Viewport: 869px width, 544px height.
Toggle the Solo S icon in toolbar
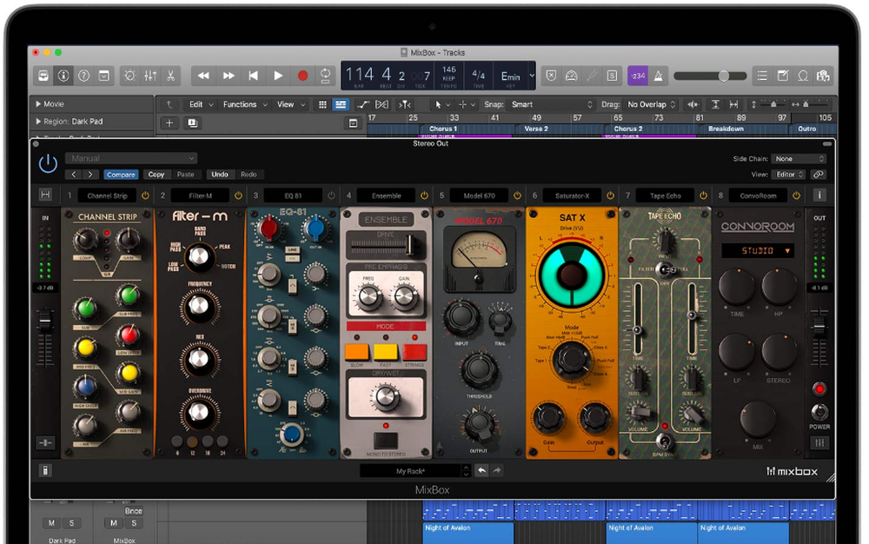point(612,76)
